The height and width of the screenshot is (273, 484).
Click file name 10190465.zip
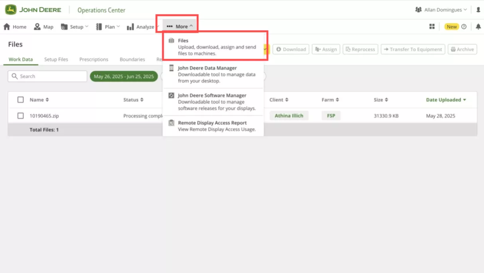tap(44, 116)
